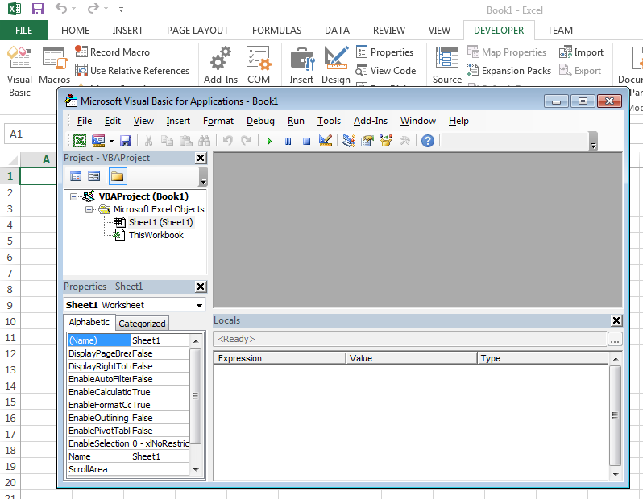
Task: Close the Project - VBAProject pane
Action: click(x=201, y=158)
